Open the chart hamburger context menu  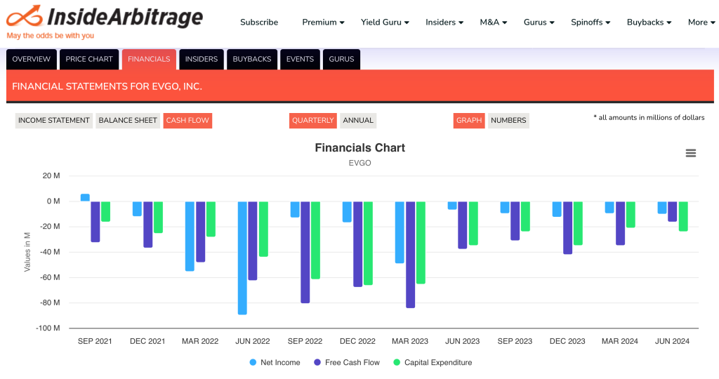[x=691, y=153]
